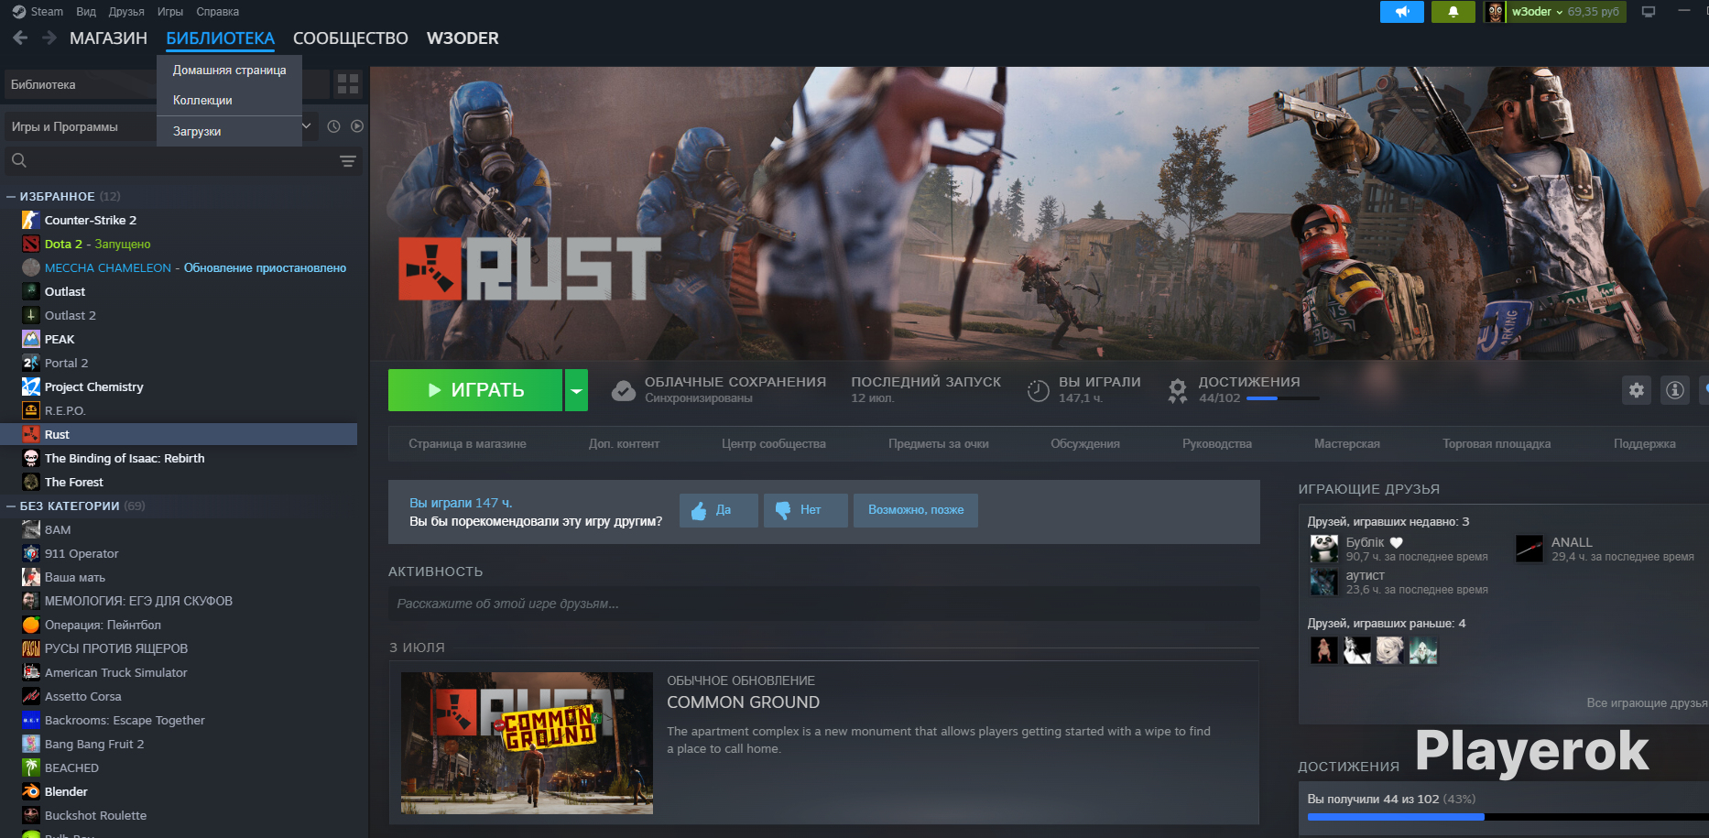Go to the МАГАЗИН tab
1709x838 pixels.
click(108, 38)
